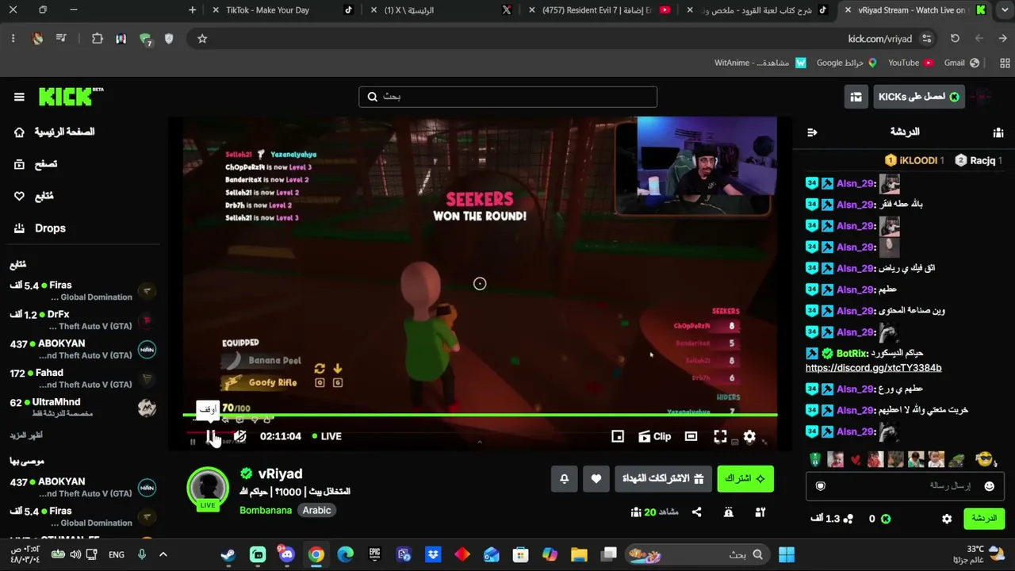This screenshot has width=1015, height=571.
Task: Open the Discord invite link in chat
Action: (x=873, y=368)
